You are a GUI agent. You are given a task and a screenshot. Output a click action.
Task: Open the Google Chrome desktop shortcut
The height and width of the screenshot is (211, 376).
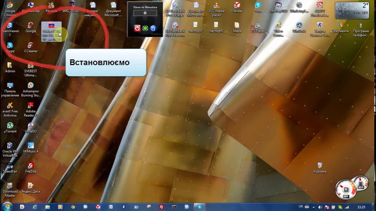[x=10, y=9]
